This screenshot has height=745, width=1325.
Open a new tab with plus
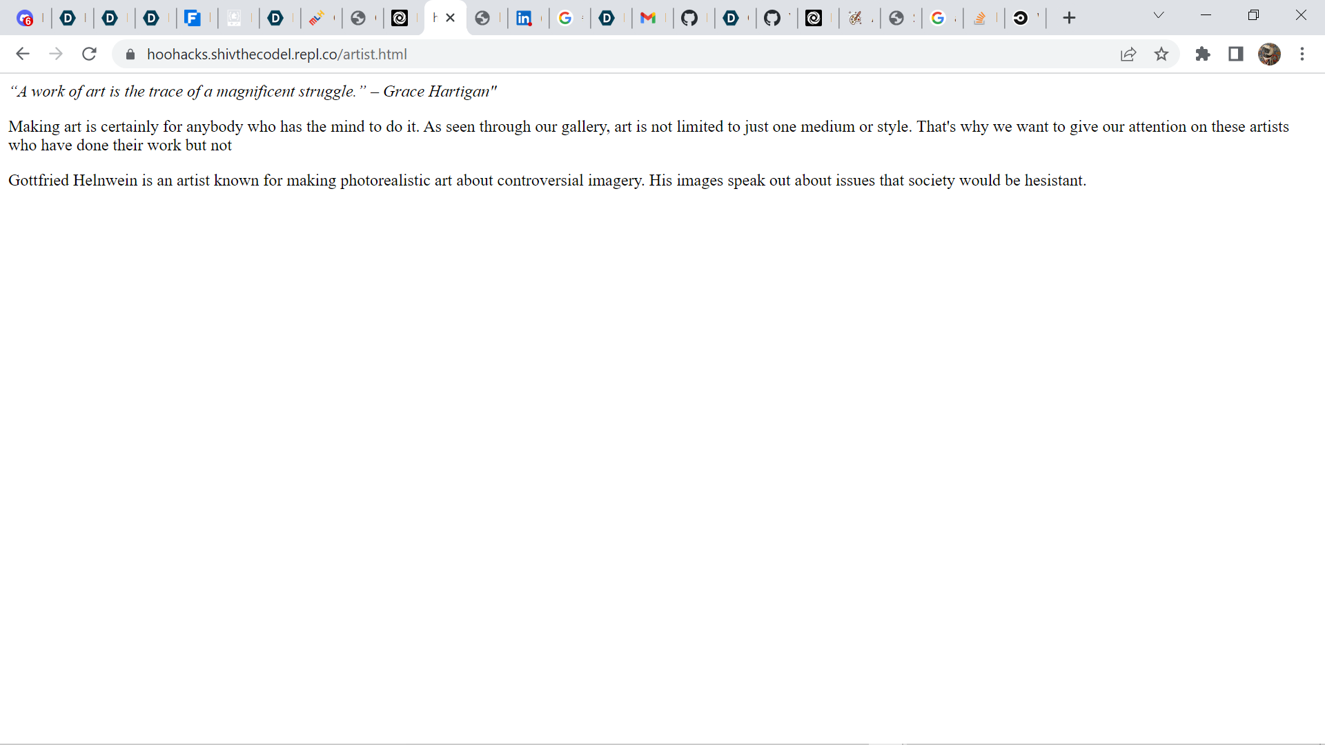(x=1069, y=18)
